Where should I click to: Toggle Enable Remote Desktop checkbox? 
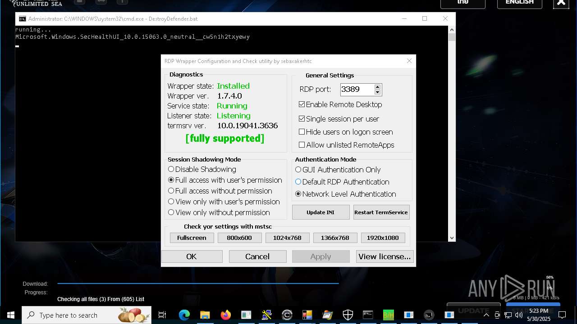click(302, 104)
